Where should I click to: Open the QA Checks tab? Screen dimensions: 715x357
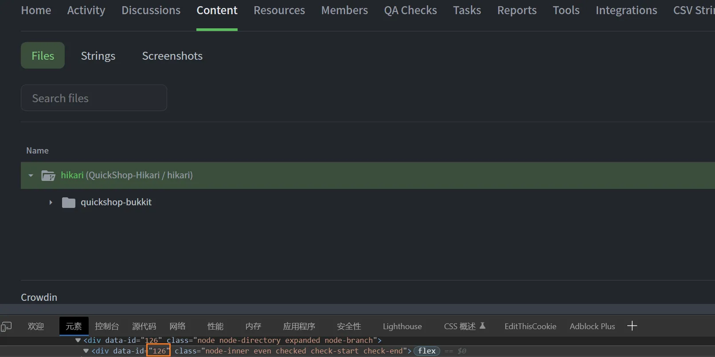(x=410, y=10)
